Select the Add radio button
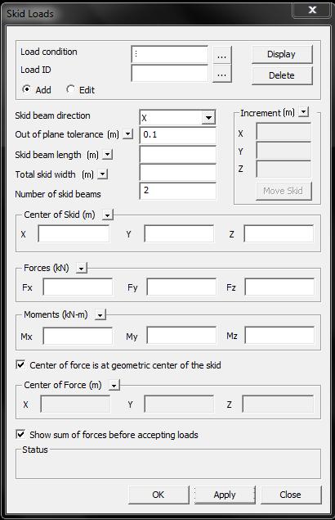Viewport: 335px width, 520px height. [x=26, y=89]
